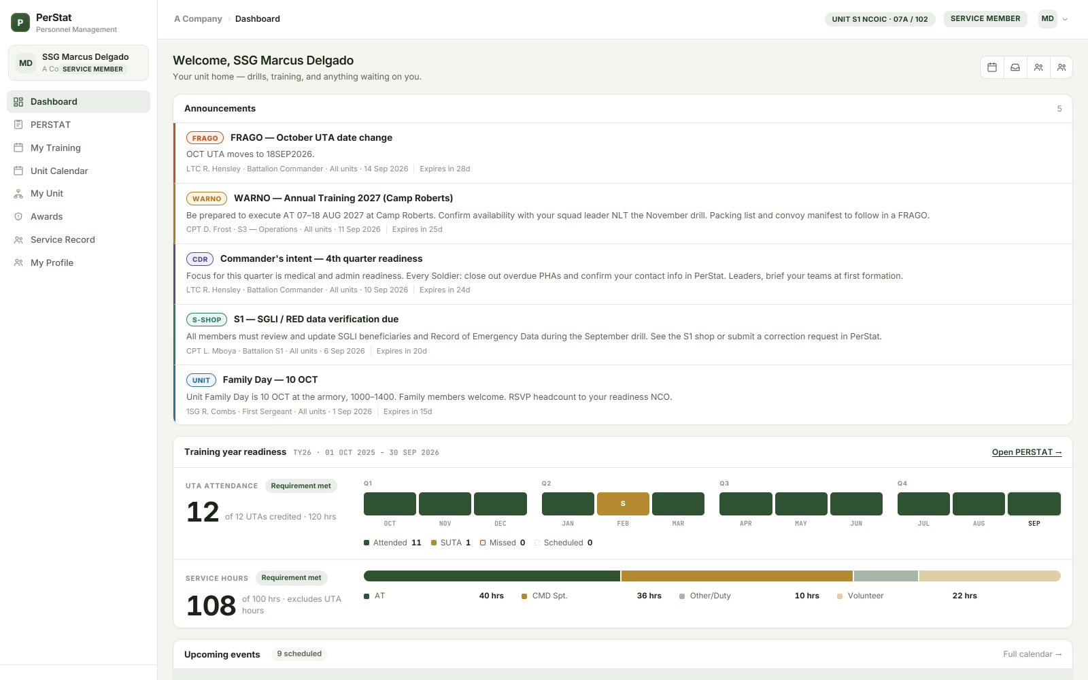Open the Family Day 10 OCT announcement
Image resolution: width=1088 pixels, height=680 pixels.
click(623, 395)
